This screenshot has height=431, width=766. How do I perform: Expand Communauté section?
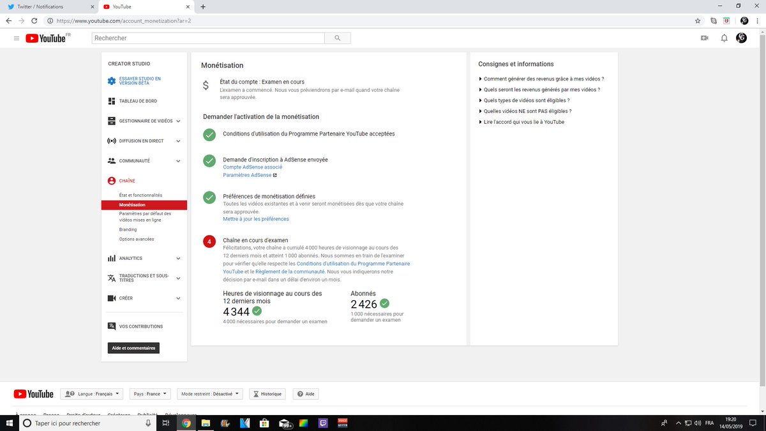tap(178, 161)
